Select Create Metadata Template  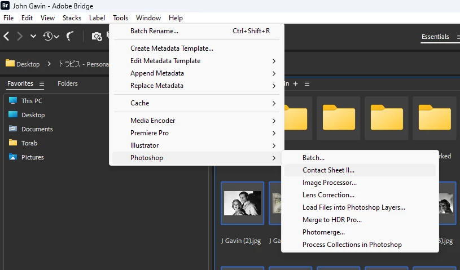(196, 48)
